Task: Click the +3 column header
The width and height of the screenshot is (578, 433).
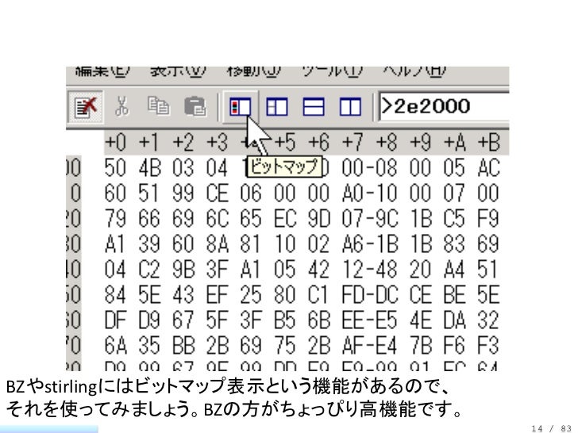Action: (217, 142)
